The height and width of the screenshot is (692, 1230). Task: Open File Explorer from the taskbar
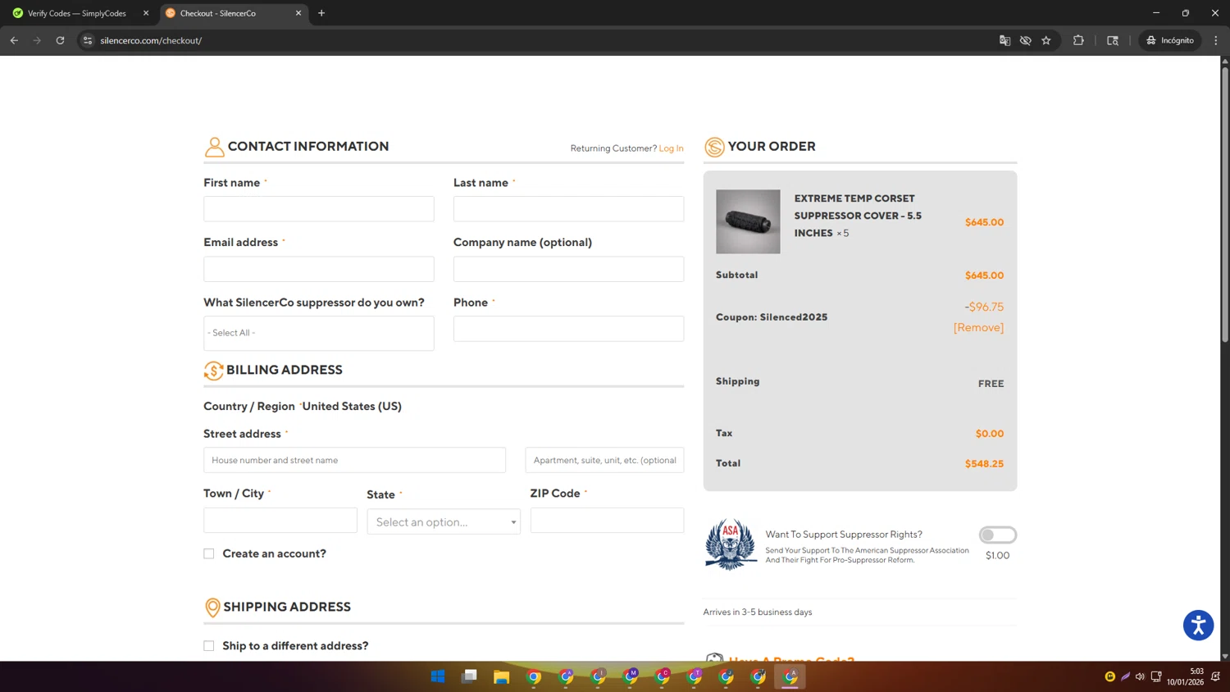(502, 676)
